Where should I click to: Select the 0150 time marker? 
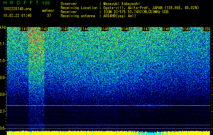(206, 29)
